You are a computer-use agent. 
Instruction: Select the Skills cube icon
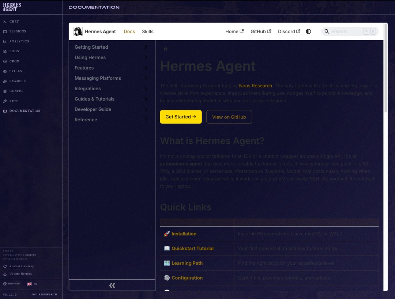pyautogui.click(x=5, y=71)
